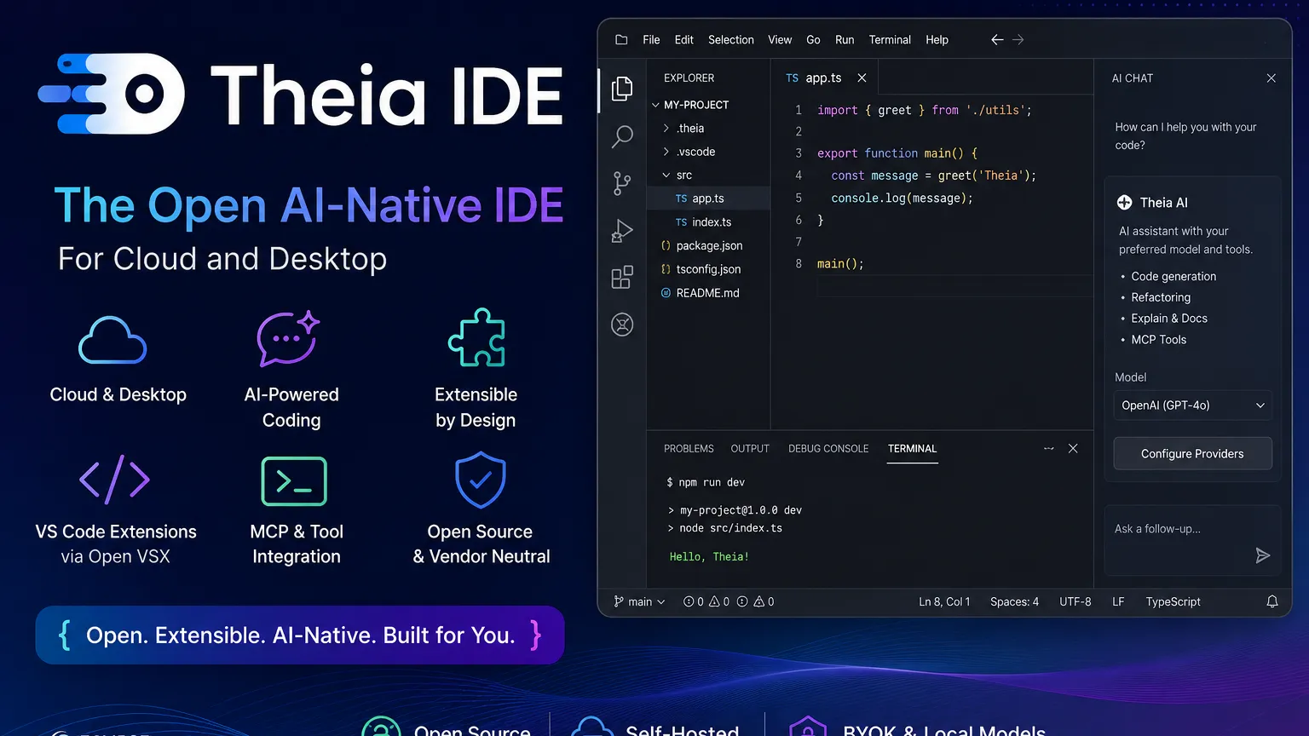Image resolution: width=1309 pixels, height=736 pixels.
Task: Open the Model dropdown OpenAI (GPT-4o)
Action: tap(1192, 405)
